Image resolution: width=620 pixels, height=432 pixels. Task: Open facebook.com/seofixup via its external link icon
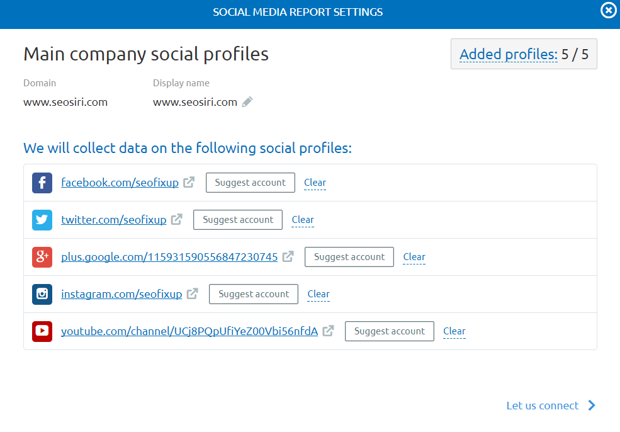pyautogui.click(x=188, y=181)
